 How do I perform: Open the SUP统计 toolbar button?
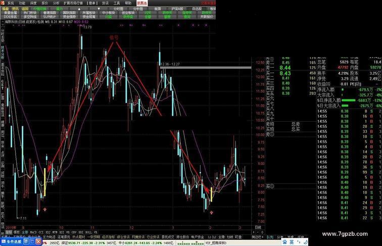(50, 17)
